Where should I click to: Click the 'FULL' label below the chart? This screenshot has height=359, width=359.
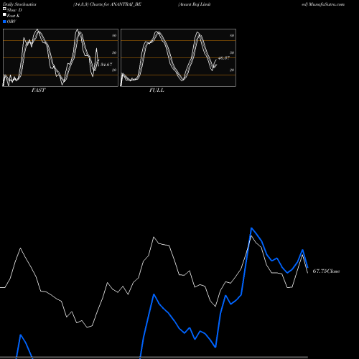coord(157,90)
